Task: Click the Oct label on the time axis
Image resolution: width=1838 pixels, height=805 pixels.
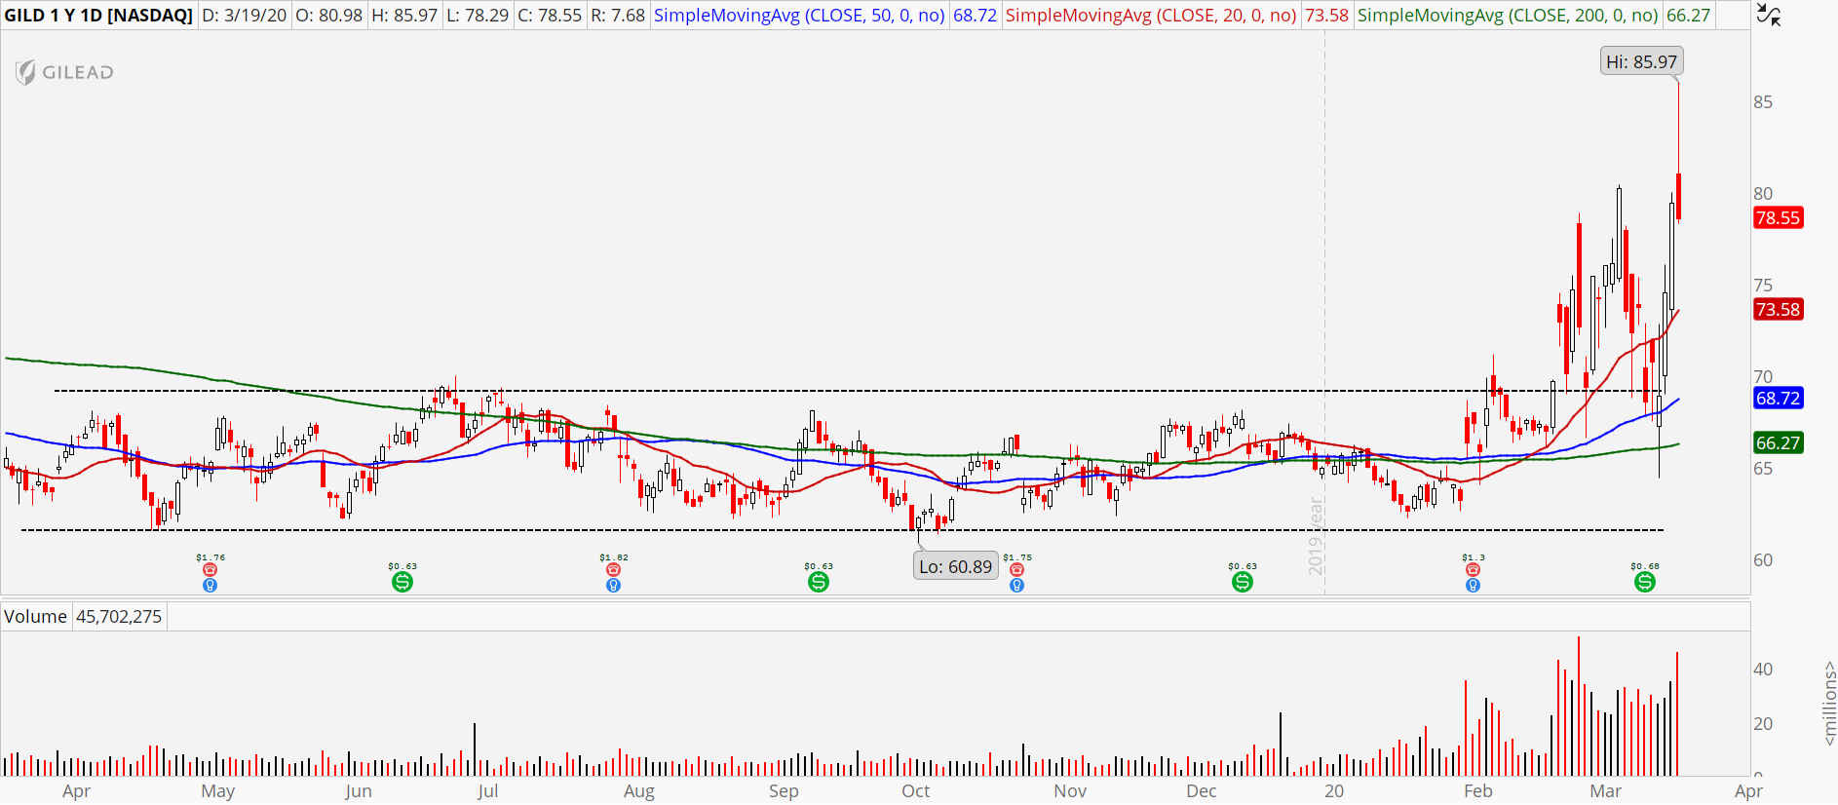Action: point(915,790)
